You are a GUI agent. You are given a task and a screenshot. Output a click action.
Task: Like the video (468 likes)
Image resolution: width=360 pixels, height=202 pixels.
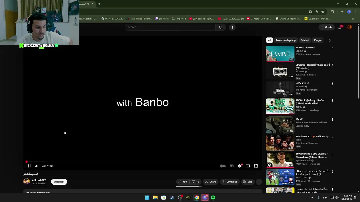[183, 182]
